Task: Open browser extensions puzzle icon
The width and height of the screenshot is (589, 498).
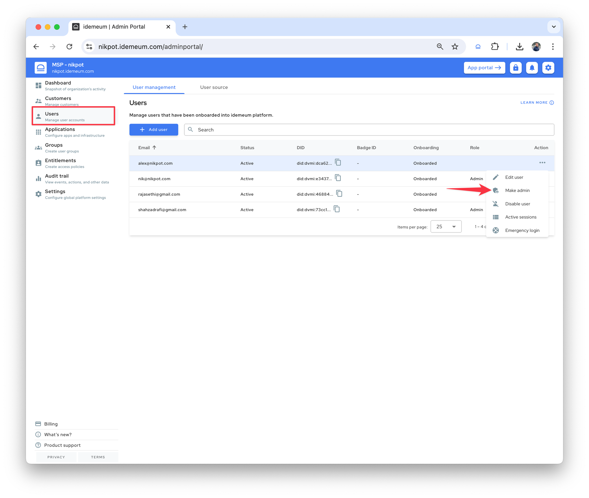Action: tap(495, 47)
